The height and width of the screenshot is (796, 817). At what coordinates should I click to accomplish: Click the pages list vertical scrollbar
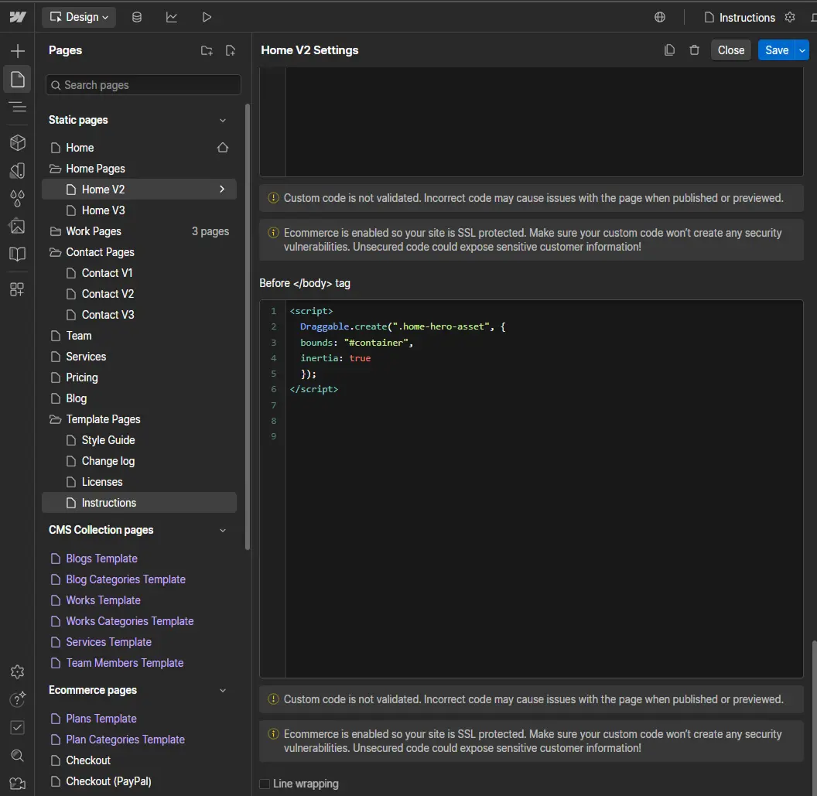coord(248,325)
